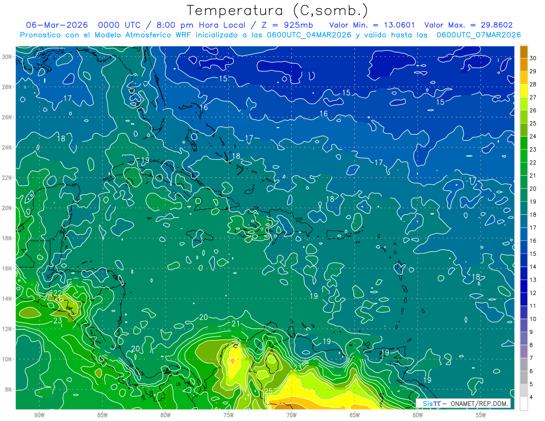Click the longitude label "65W"
Viewport: 545px width, 421px height.
(355, 415)
